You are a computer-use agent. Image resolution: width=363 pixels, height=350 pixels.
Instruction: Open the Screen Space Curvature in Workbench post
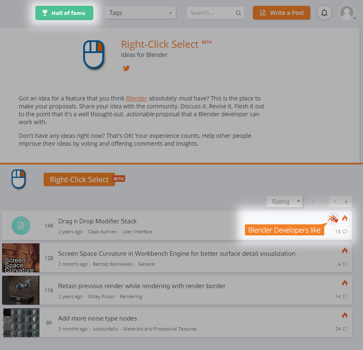[178, 254]
